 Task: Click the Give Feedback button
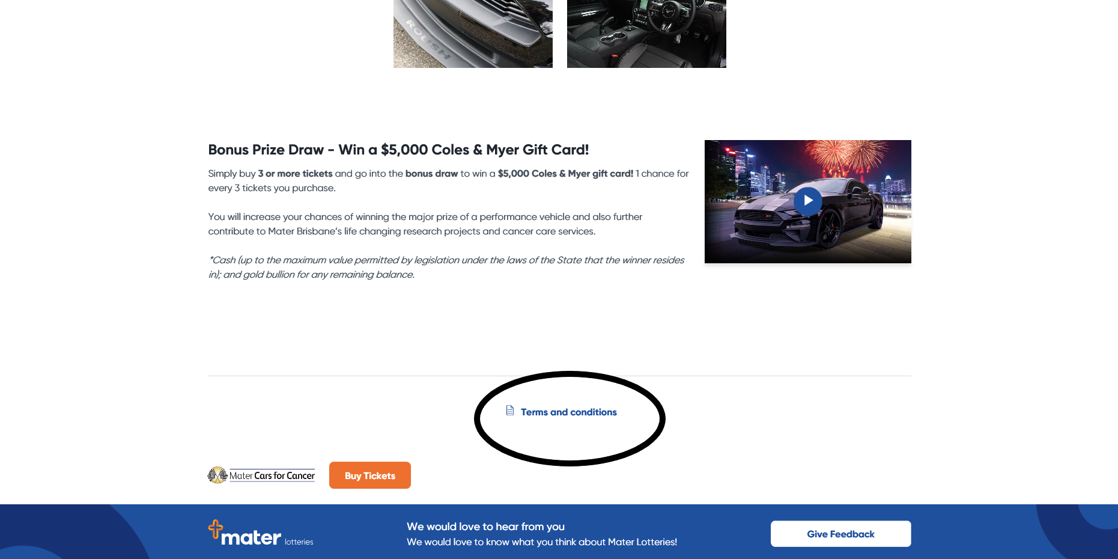pyautogui.click(x=840, y=534)
